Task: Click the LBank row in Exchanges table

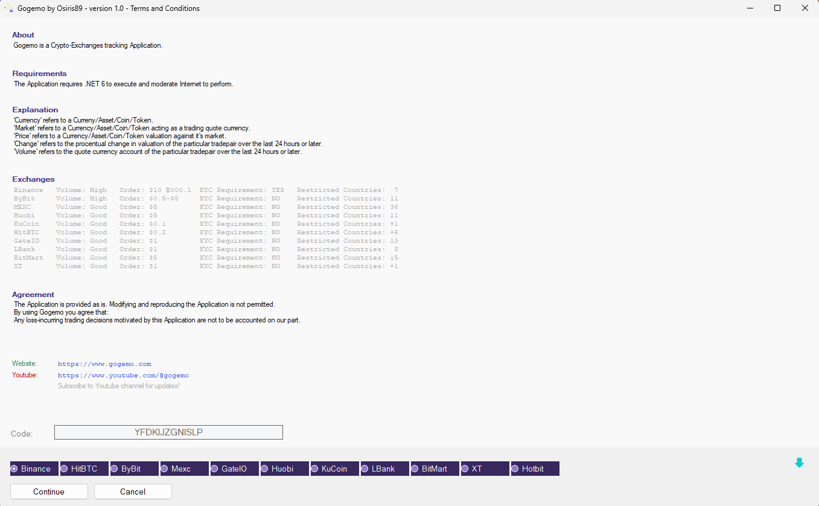Action: 206,249
